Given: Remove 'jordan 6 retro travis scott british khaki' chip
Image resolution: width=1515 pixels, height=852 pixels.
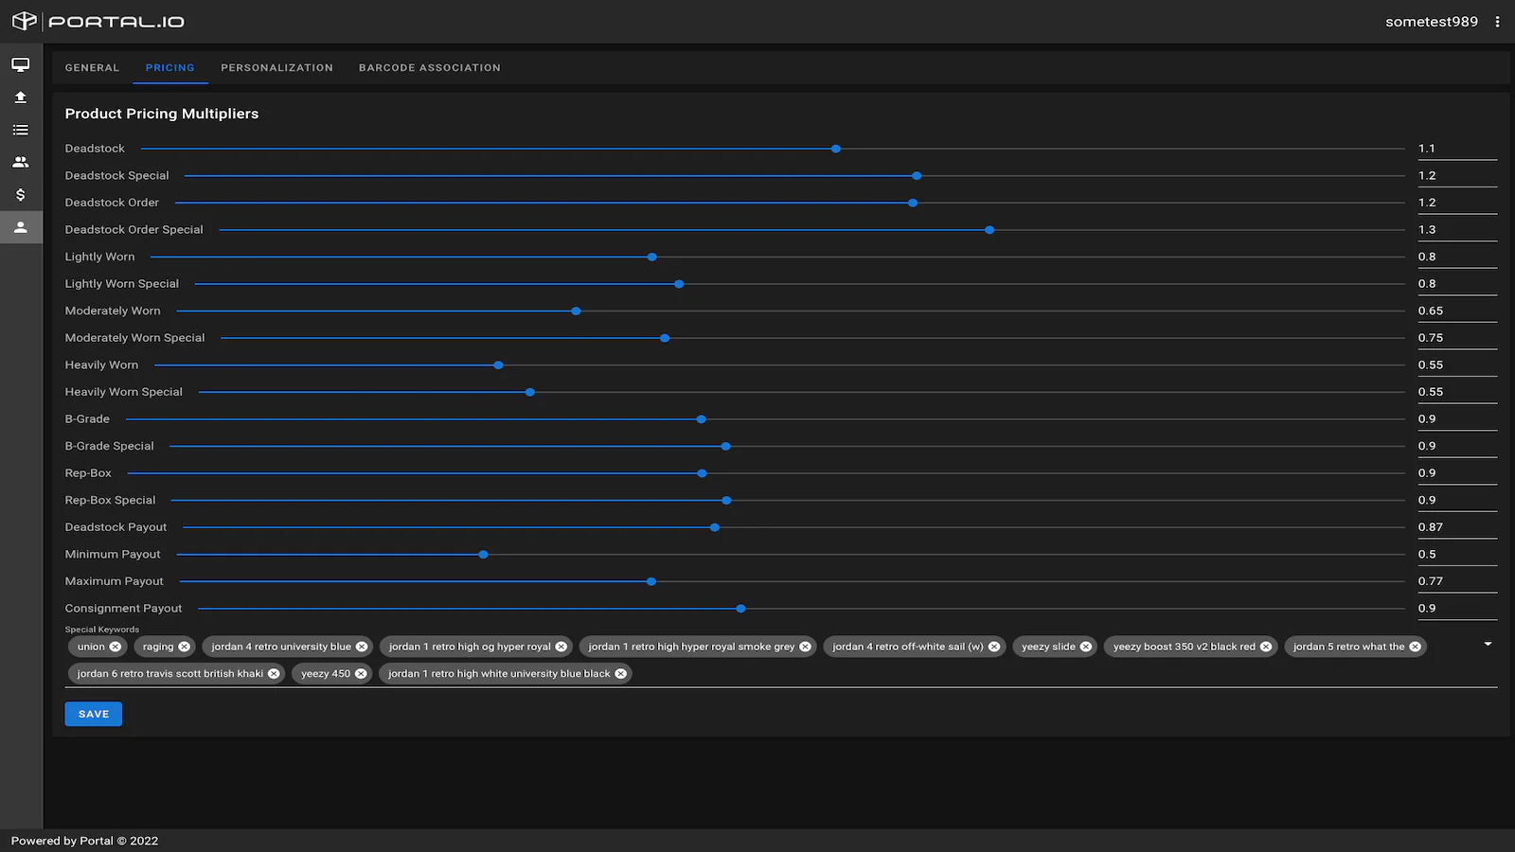Looking at the screenshot, I should (274, 674).
